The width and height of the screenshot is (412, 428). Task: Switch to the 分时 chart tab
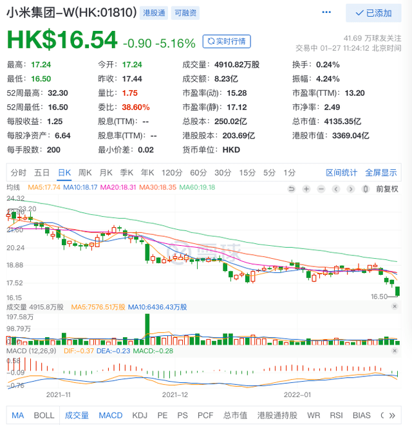[x=18, y=172]
